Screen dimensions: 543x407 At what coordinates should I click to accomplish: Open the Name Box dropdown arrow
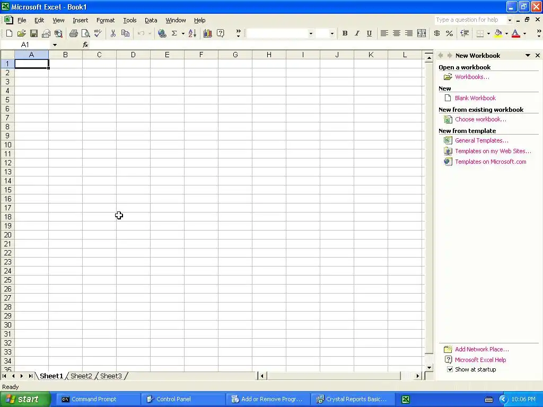click(55, 45)
